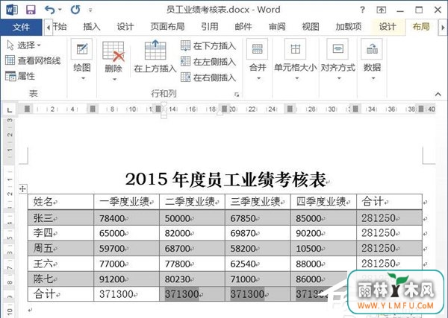Switch to the first 设计 tab
This screenshot has height=318, width=448.
tap(125, 27)
